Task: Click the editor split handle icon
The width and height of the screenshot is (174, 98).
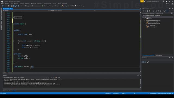Action: pyautogui.click(x=141, y=12)
